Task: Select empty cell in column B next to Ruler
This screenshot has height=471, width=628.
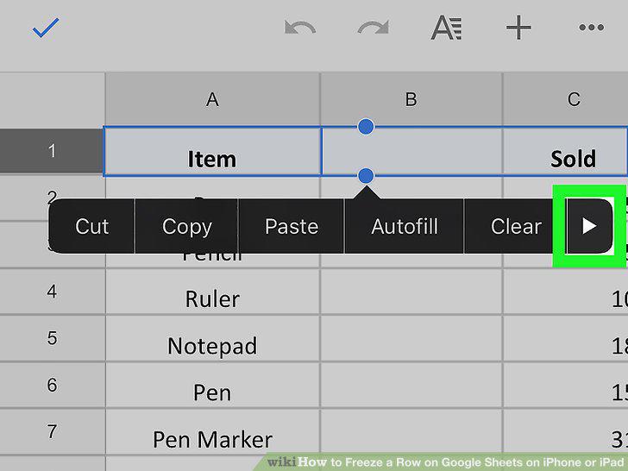Action: pos(411,292)
